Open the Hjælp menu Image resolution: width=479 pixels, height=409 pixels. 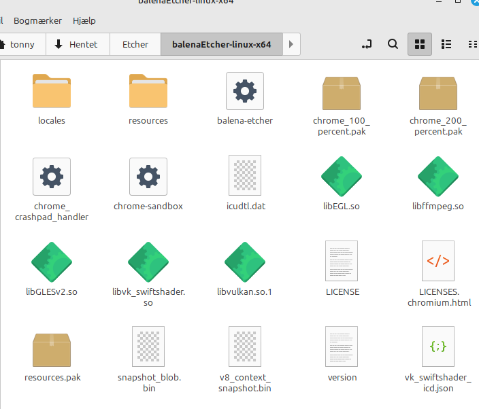coord(84,20)
